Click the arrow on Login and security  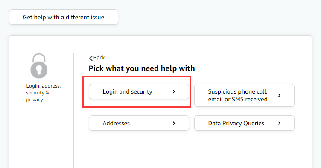[174, 91]
